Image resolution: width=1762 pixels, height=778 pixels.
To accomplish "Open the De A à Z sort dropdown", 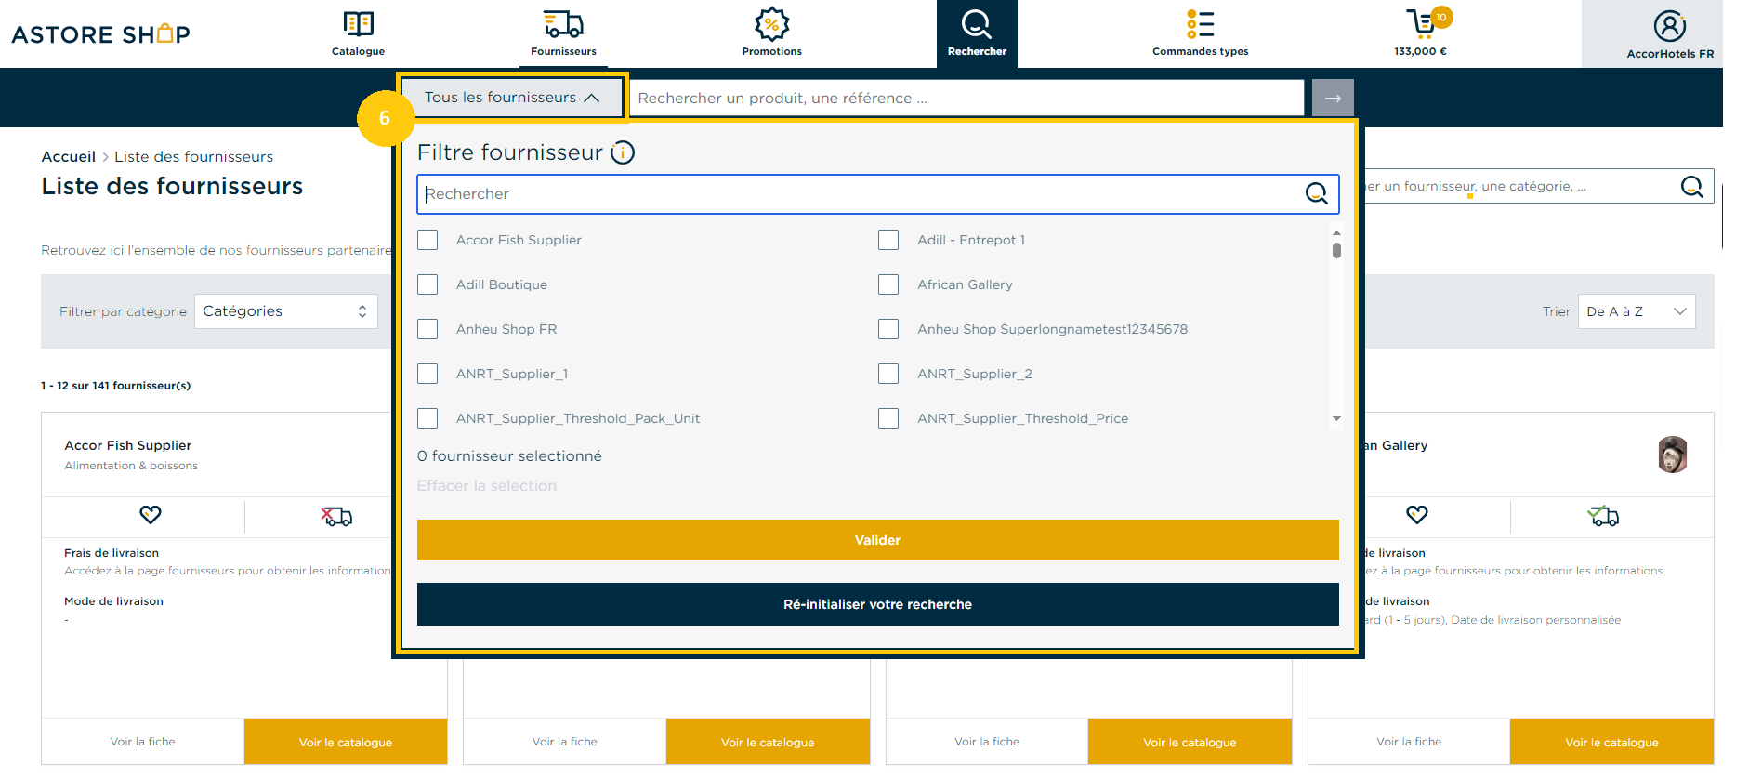I will [x=1636, y=311].
